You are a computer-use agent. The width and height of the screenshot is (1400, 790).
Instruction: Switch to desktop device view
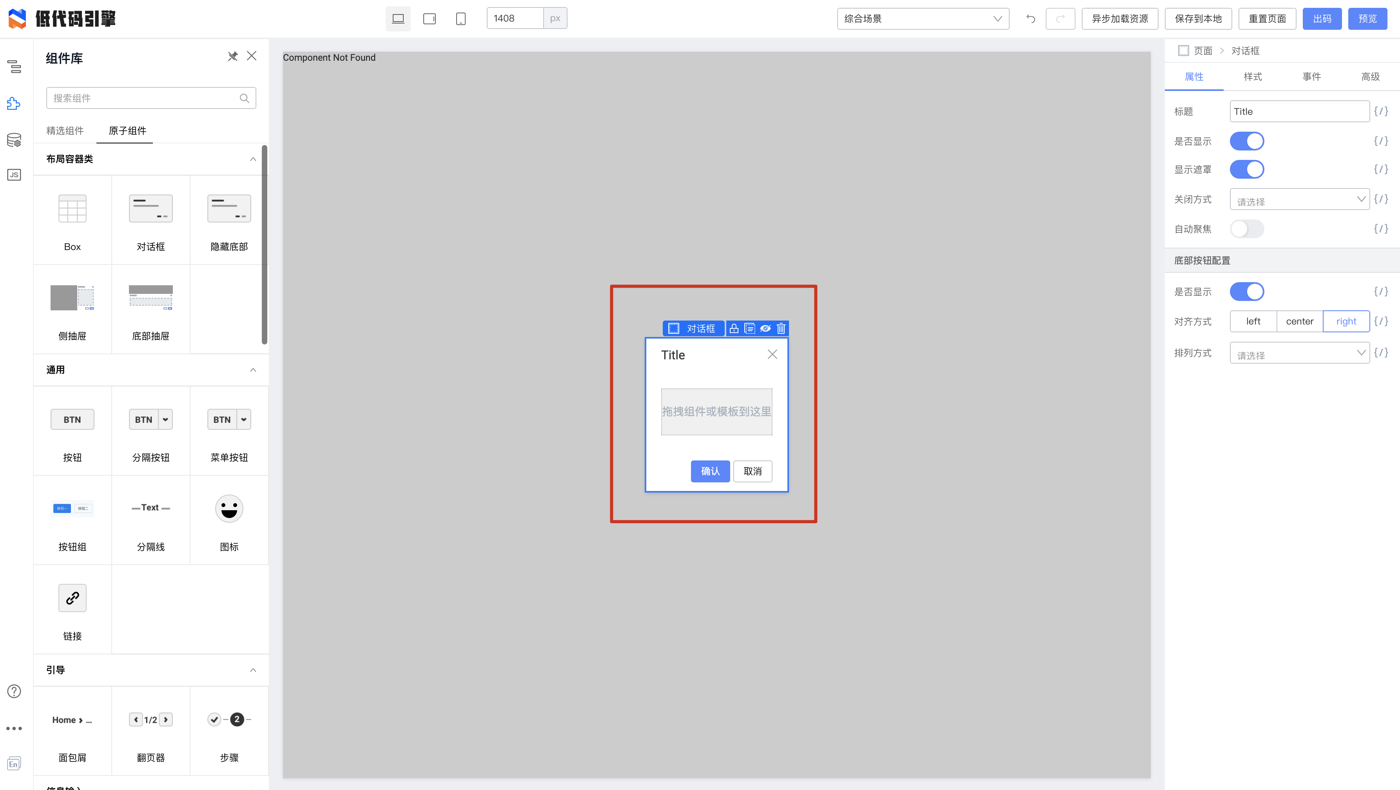click(x=398, y=18)
